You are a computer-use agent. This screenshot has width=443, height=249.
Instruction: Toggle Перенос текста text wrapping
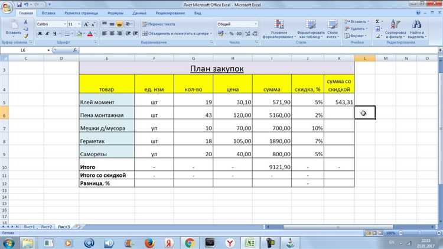point(157,24)
